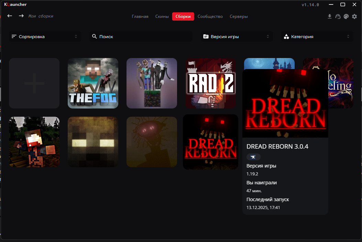Open the RAD 2 modpack thumbnail
Image resolution: width=362 pixels, height=242 pixels.
coord(210,83)
